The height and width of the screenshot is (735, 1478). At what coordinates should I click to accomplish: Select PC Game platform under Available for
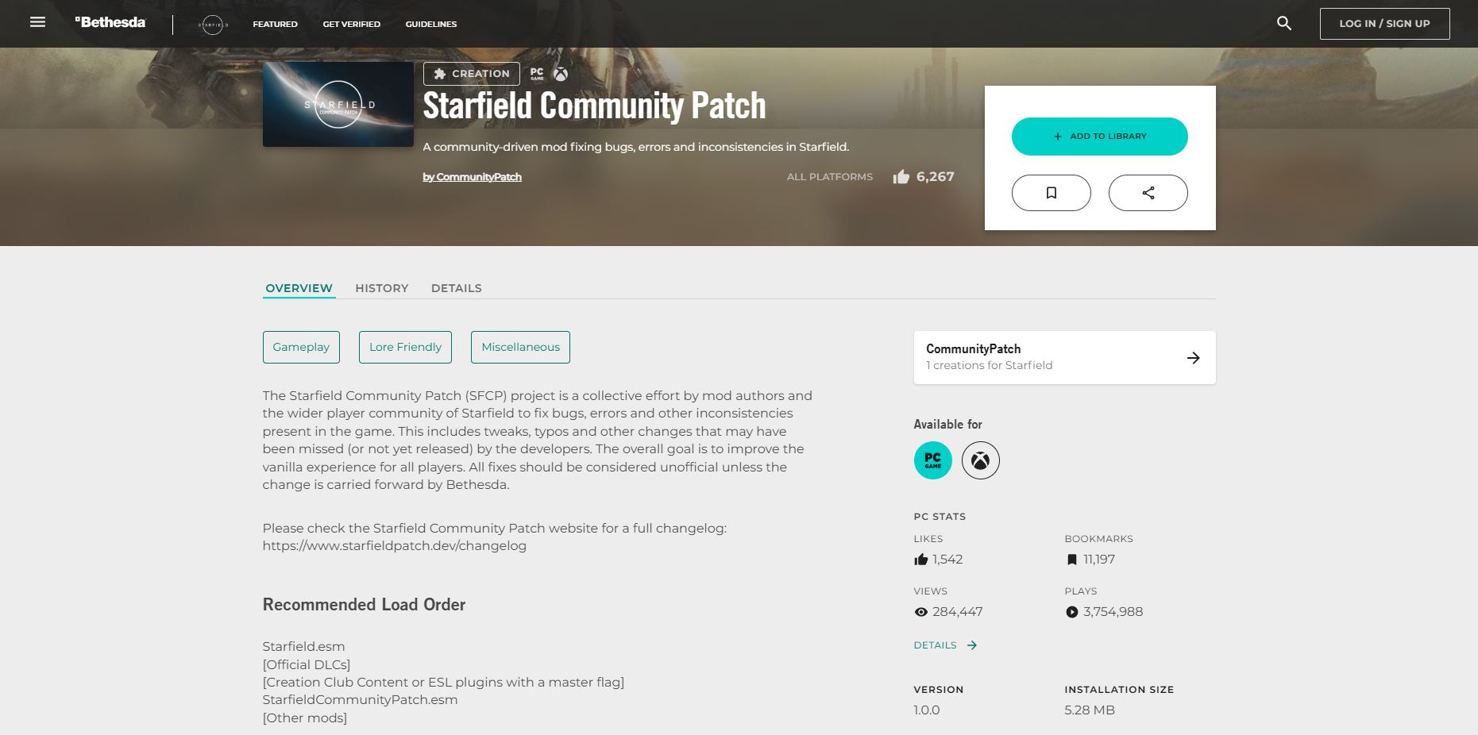933,460
